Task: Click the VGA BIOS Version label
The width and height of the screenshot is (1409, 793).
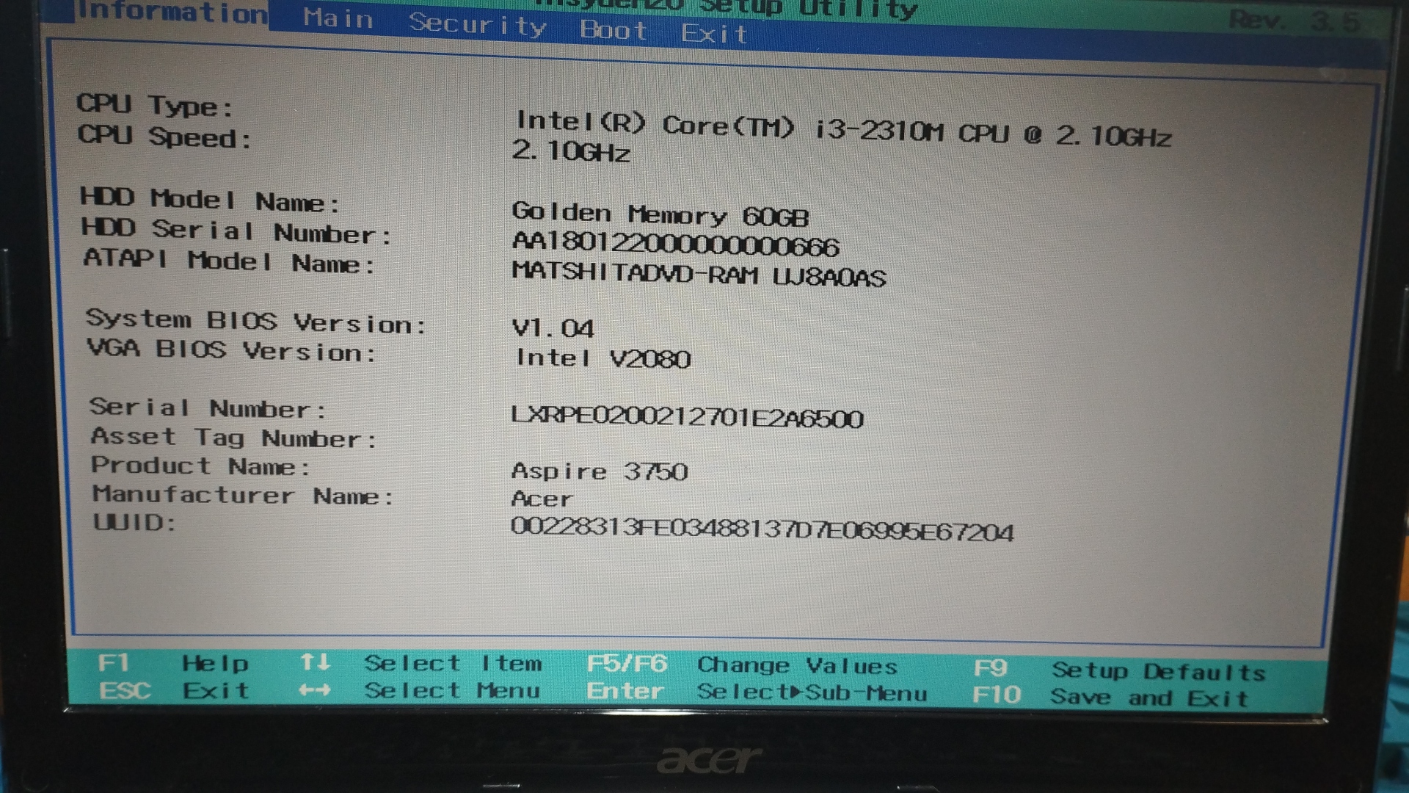Action: click(x=232, y=350)
